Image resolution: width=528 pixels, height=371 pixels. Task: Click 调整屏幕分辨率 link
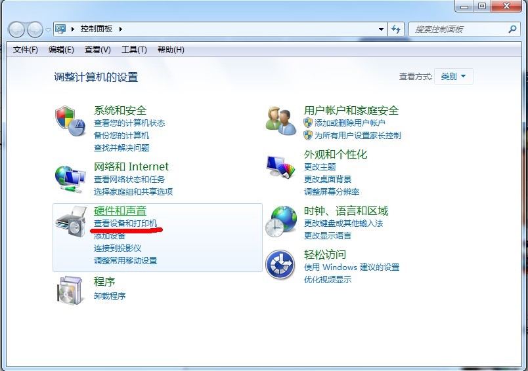tap(332, 192)
